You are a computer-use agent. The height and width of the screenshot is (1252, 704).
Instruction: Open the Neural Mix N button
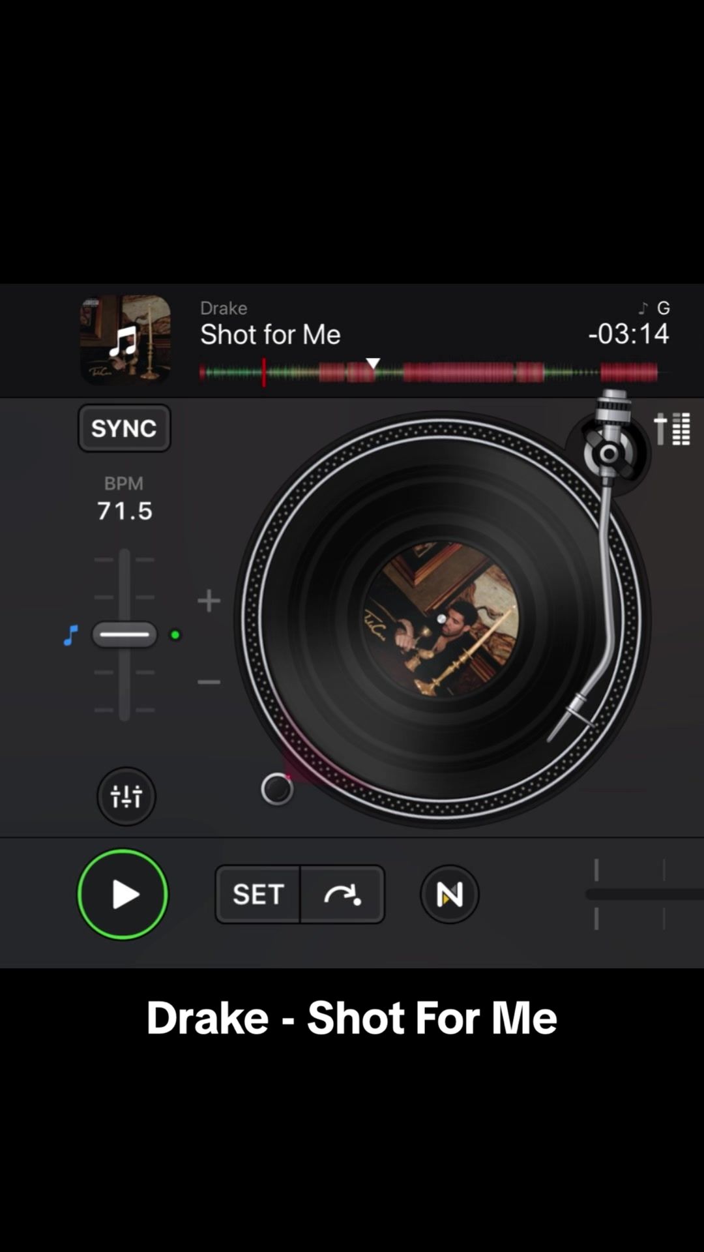pyautogui.click(x=450, y=894)
